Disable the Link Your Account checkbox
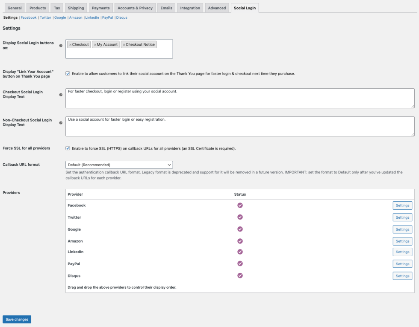The image size is (419, 327). (x=68, y=73)
